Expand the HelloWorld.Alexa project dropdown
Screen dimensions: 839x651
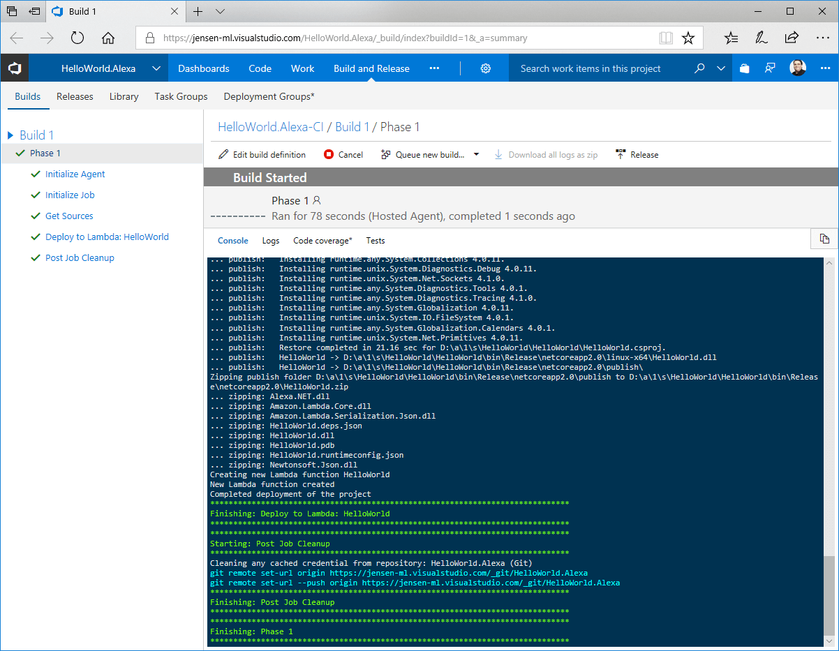[x=156, y=68]
